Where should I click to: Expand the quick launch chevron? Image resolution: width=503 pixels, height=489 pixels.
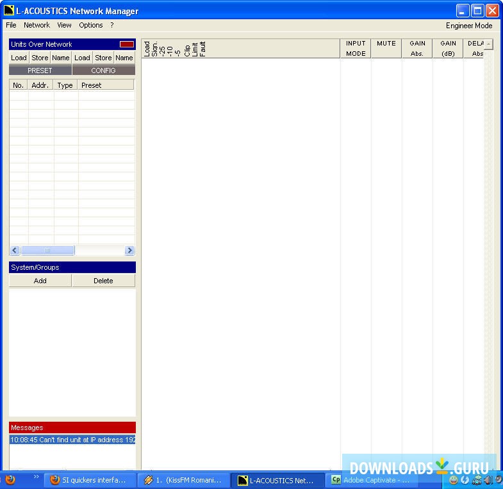point(37,476)
